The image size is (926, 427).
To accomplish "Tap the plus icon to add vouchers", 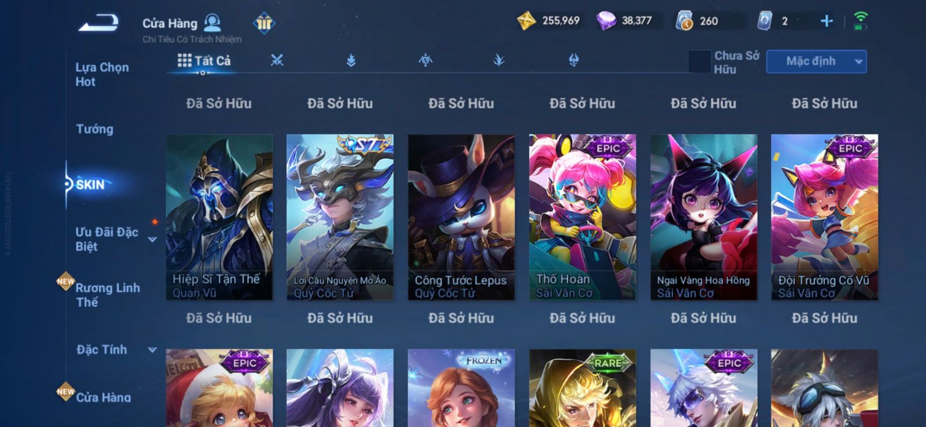I will pos(826,21).
